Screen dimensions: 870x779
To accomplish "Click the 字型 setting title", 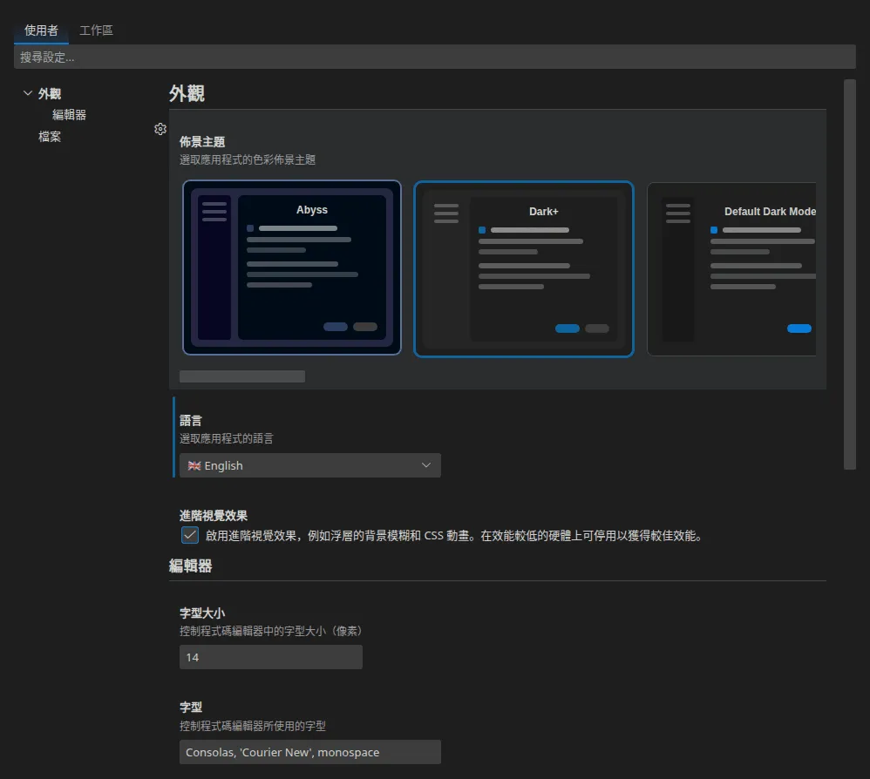I will 190,708.
